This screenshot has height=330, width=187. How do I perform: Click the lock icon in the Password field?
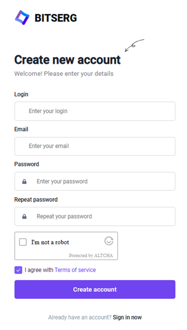pyautogui.click(x=24, y=182)
